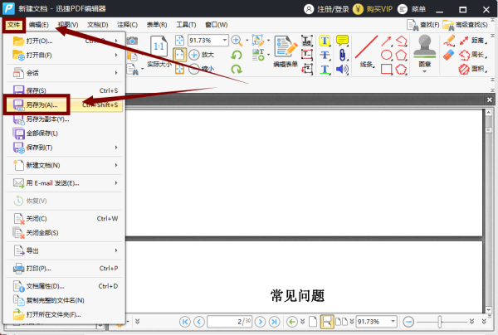Click the page number input field
Viewport: 498px width, 335px height.
[x=229, y=322]
